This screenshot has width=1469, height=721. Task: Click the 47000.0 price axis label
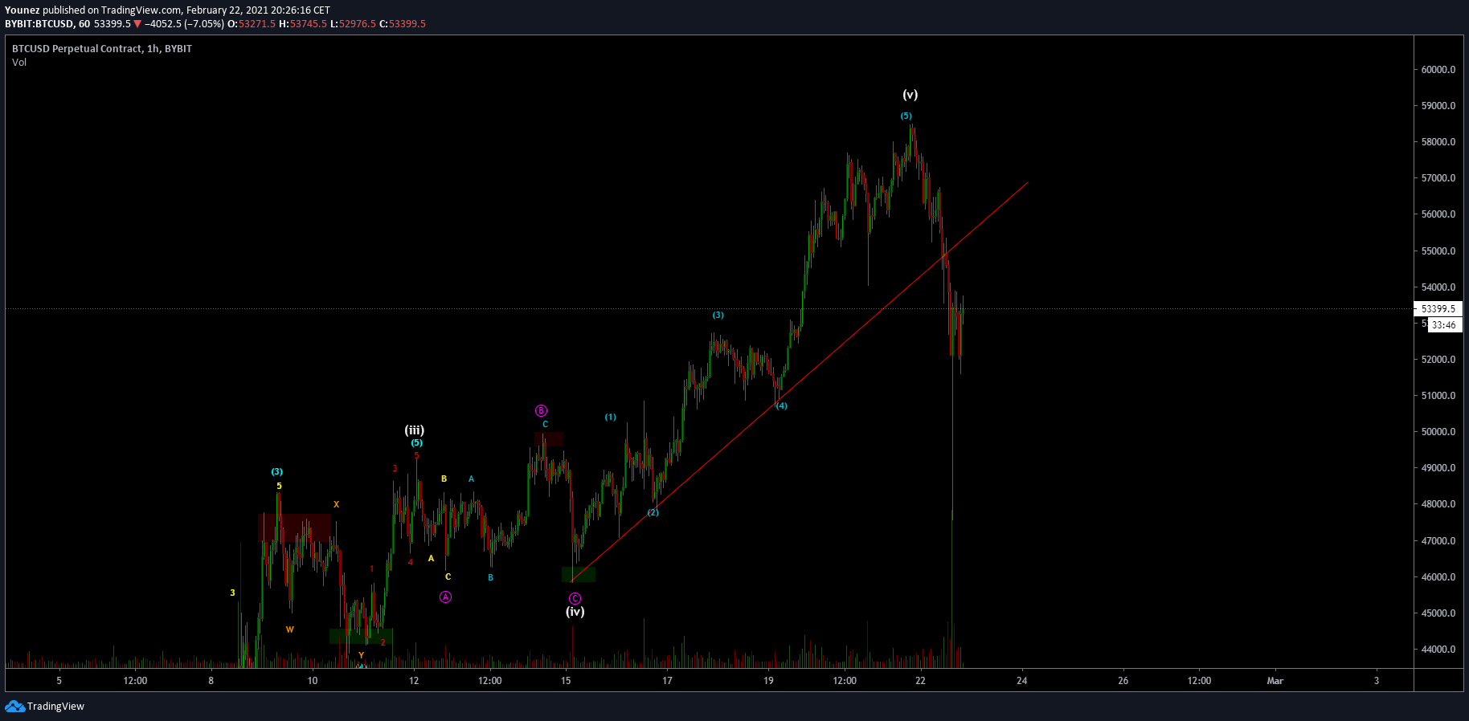[1438, 541]
